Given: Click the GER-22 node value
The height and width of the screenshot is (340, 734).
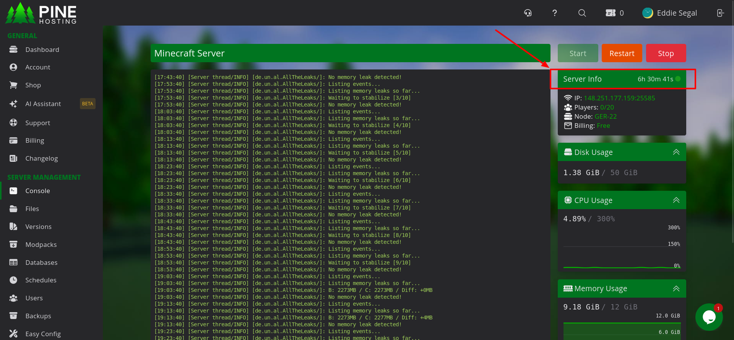Looking at the screenshot, I should (x=606, y=116).
